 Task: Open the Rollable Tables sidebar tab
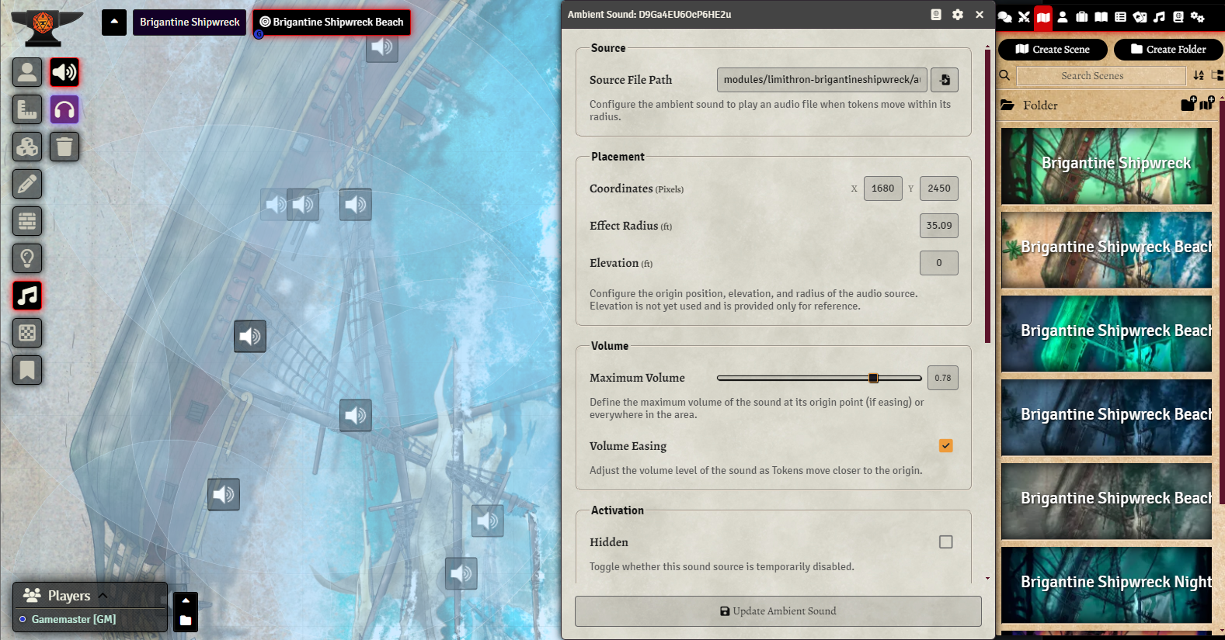click(1120, 16)
